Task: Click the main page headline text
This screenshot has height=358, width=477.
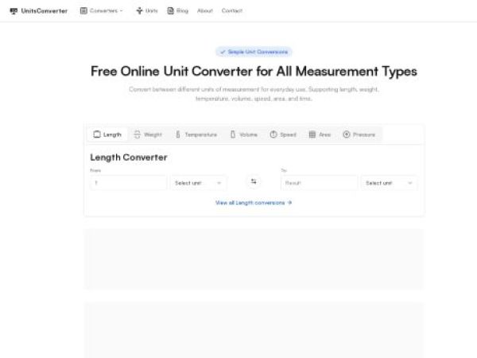Action: [x=254, y=72]
